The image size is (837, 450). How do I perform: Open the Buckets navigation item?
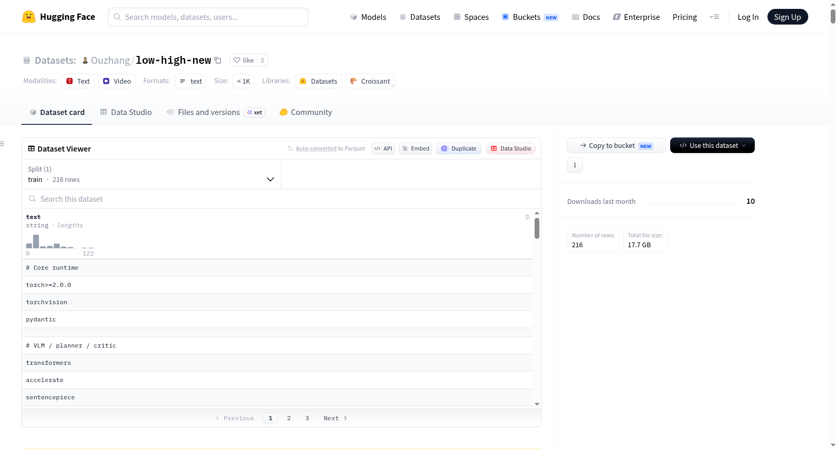tap(530, 17)
